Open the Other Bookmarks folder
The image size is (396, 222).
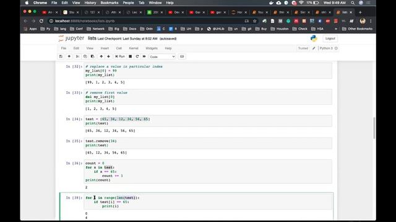[357, 29]
